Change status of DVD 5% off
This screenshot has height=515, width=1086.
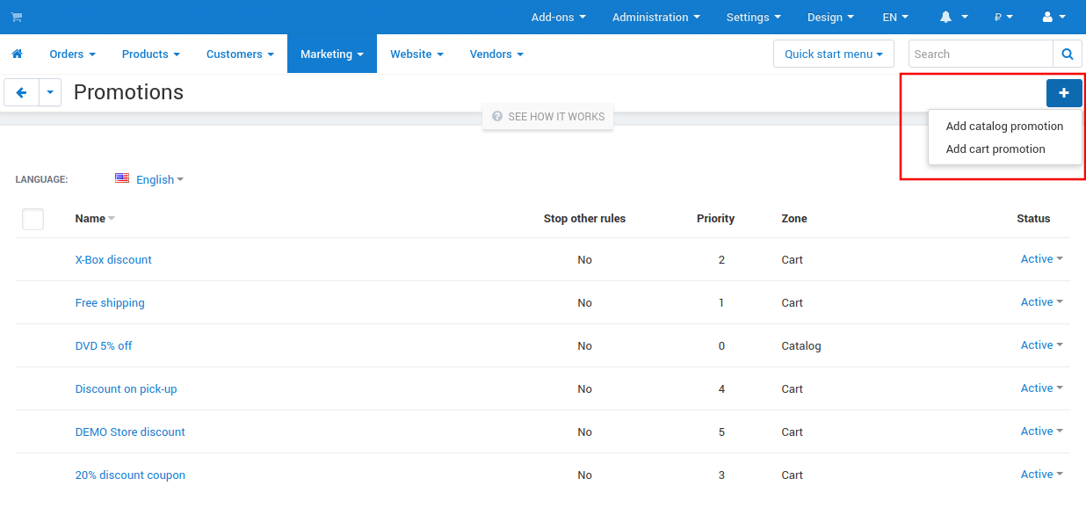[1041, 345]
